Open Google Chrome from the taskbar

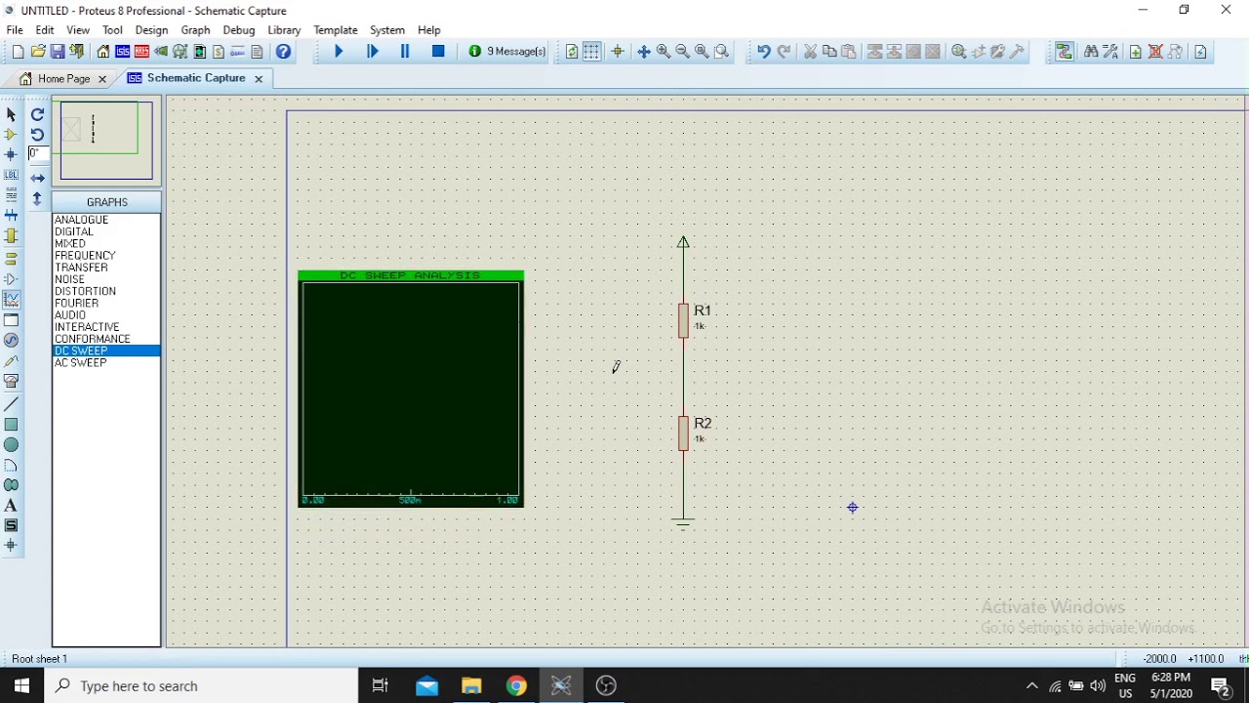tap(516, 685)
